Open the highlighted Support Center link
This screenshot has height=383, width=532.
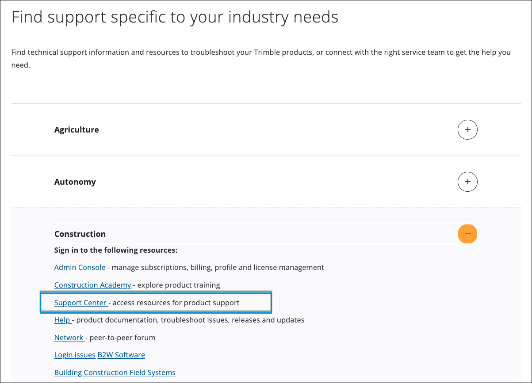coord(80,303)
